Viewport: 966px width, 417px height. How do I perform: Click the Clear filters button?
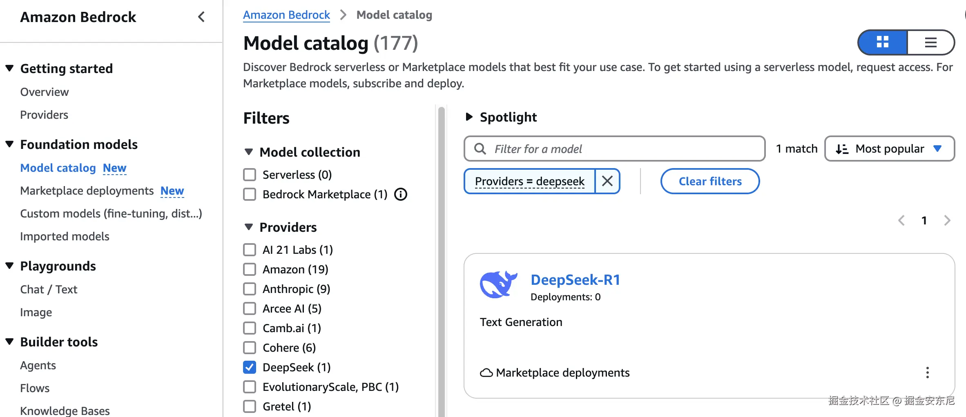710,181
